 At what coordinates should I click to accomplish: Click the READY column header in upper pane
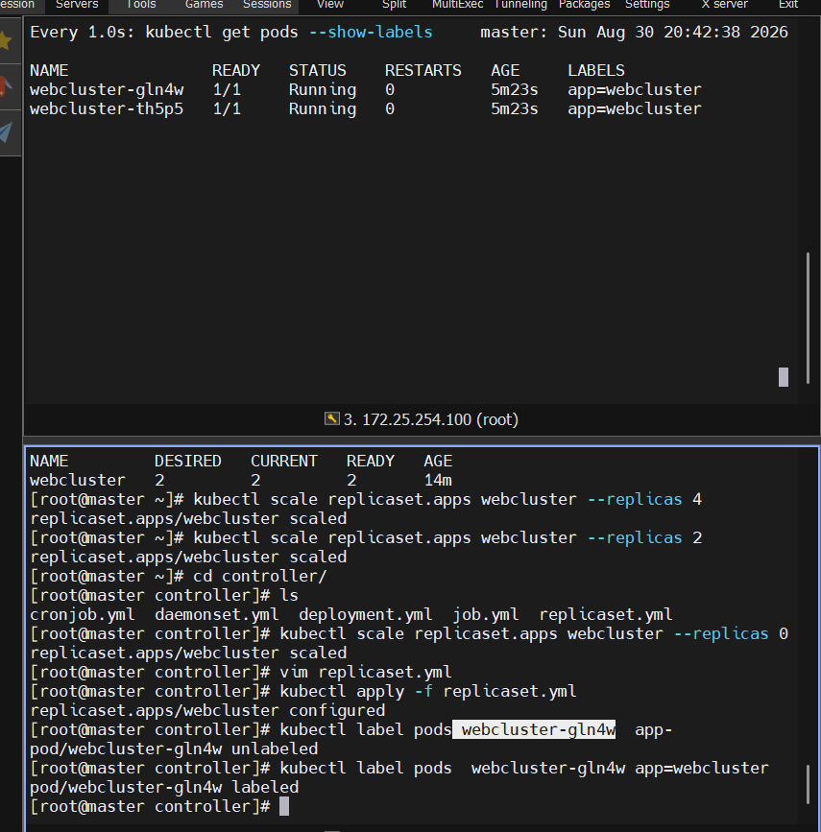click(236, 71)
